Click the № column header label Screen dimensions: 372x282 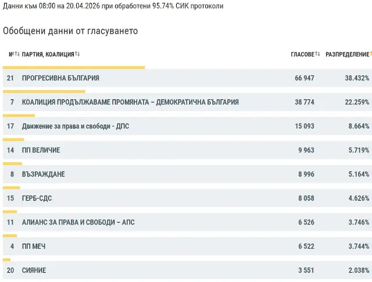pyautogui.click(x=11, y=54)
